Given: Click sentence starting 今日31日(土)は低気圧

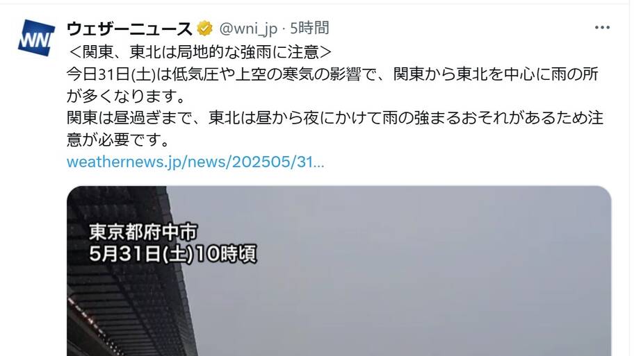Looking at the screenshot, I should (x=332, y=74).
